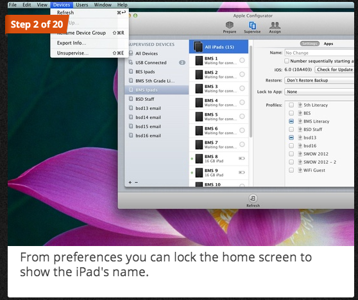The image size is (358, 300).
Task: Choose Unsupervise... menu item
Action: pyautogui.click(x=90, y=53)
